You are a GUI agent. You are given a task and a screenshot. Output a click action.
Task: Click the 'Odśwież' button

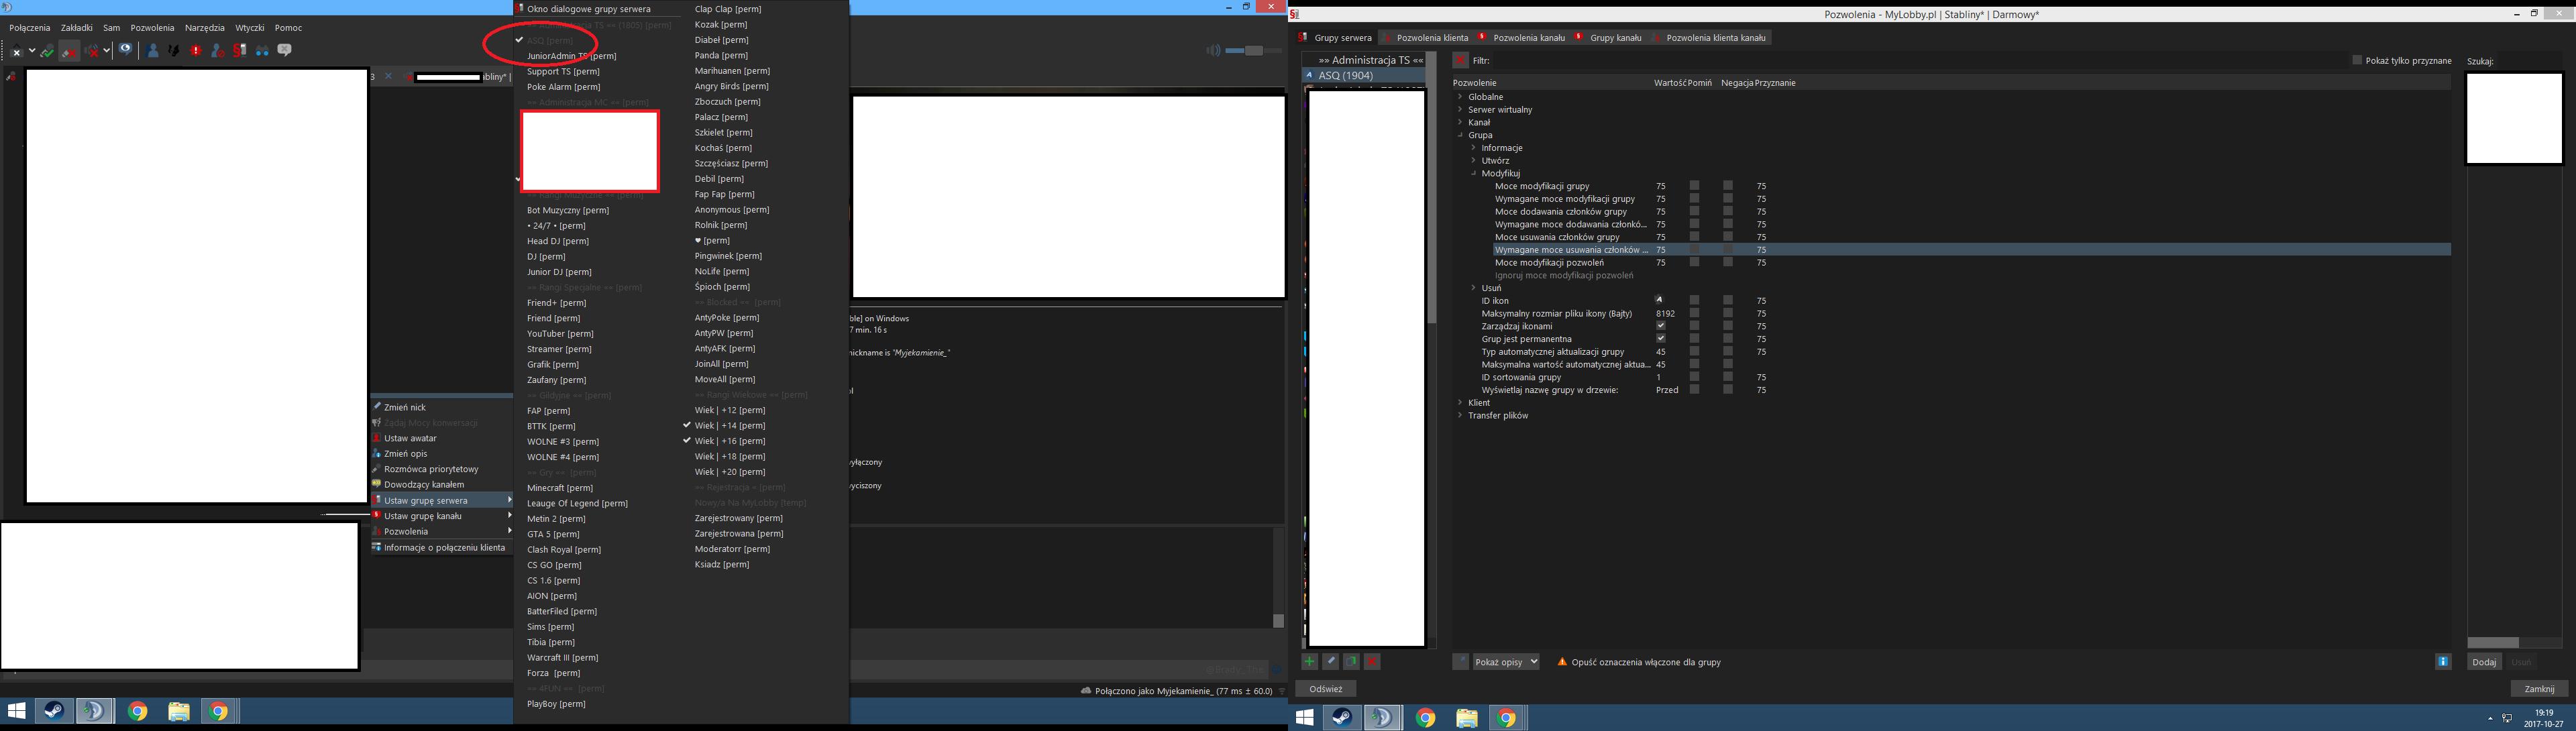pyautogui.click(x=1326, y=689)
